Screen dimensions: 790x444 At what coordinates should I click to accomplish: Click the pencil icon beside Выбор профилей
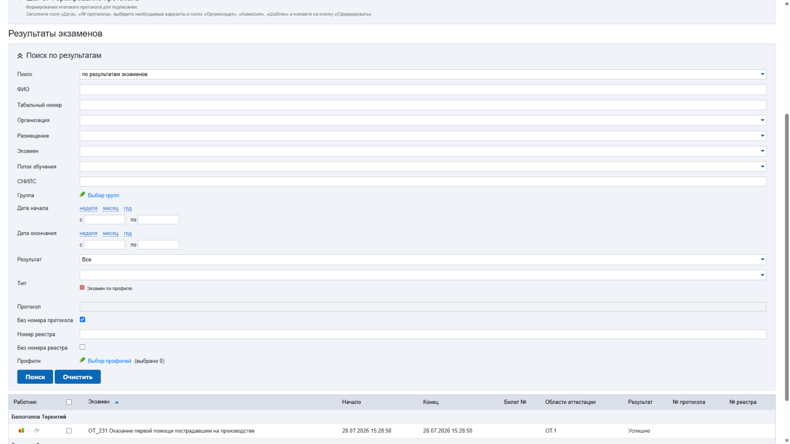(82, 360)
